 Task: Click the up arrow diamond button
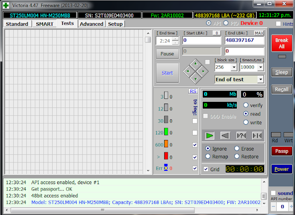(x=195, y=64)
